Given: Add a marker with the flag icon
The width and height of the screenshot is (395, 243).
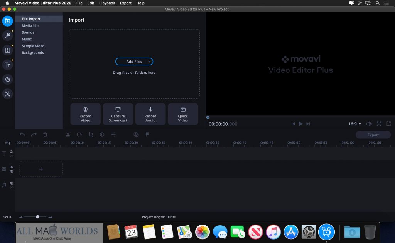Looking at the screenshot, I should click(x=147, y=135).
